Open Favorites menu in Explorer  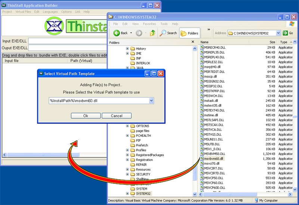149,24
